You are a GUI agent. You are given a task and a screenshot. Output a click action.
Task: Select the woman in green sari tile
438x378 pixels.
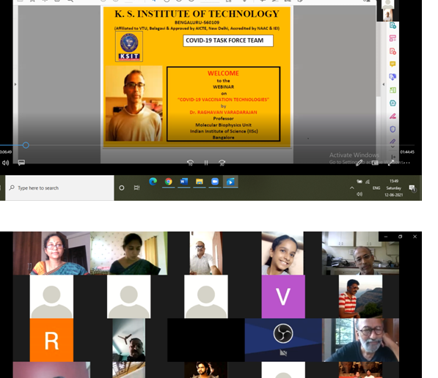[x=129, y=253]
